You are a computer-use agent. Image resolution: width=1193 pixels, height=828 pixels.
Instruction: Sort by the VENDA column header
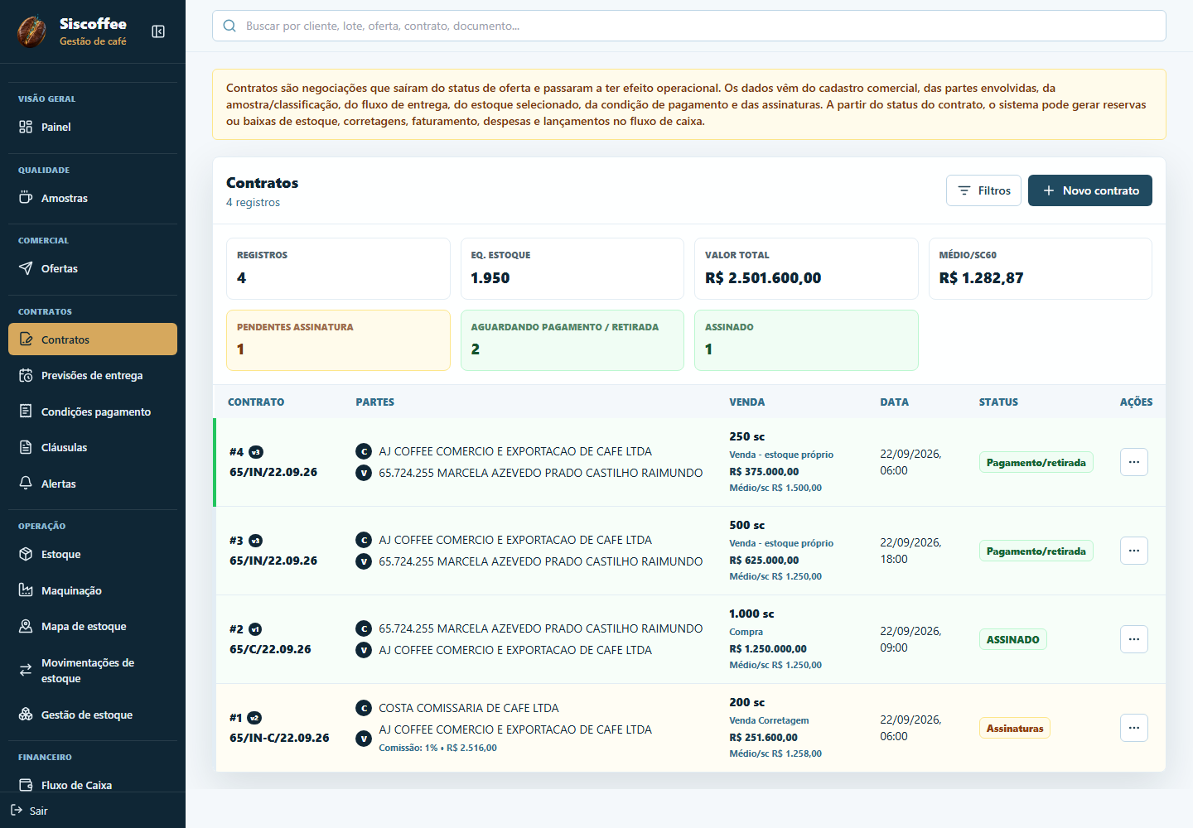[746, 402]
